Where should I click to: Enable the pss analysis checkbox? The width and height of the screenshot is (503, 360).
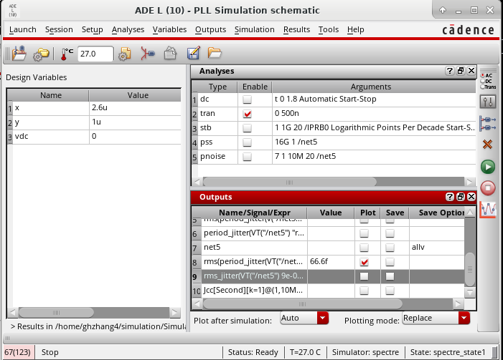pos(247,142)
